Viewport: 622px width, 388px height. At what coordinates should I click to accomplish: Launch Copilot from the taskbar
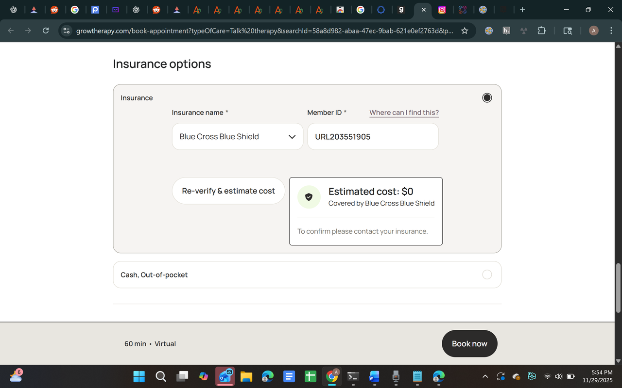[x=204, y=376]
